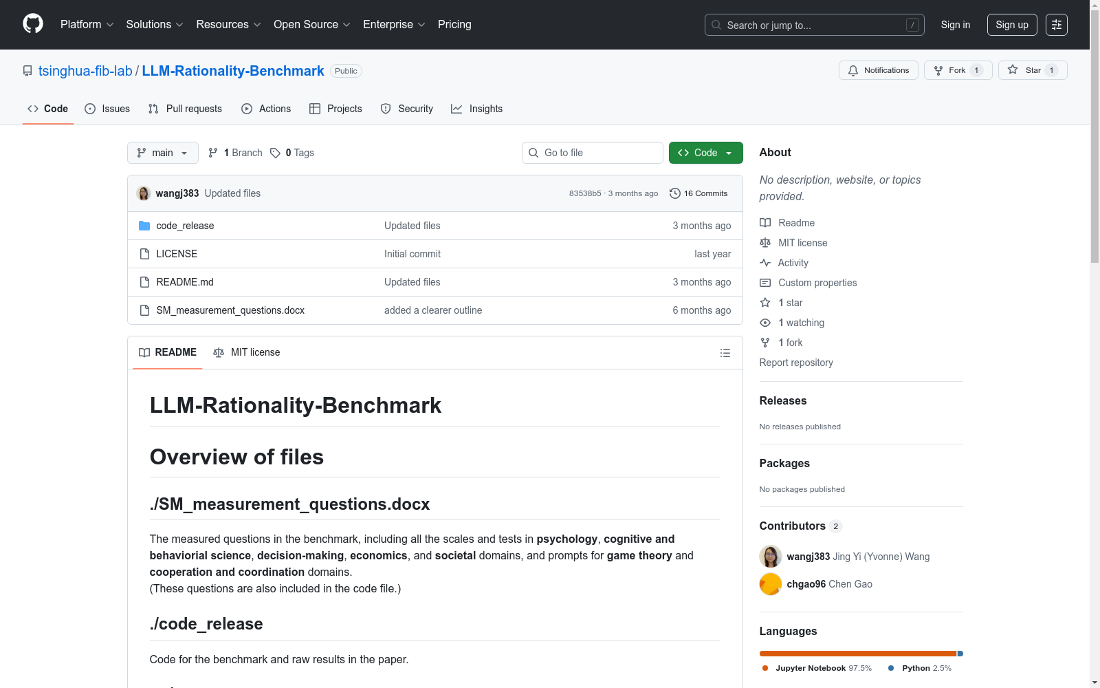
Task: Open the 83538b5 commit hash
Action: coord(585,193)
